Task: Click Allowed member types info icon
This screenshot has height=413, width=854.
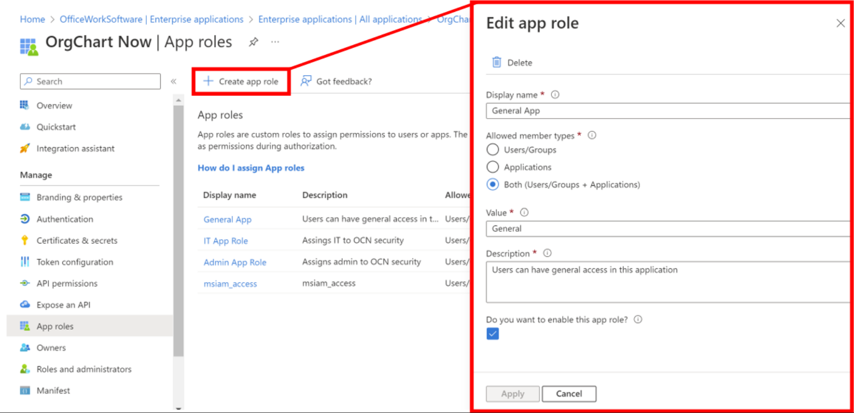Action: click(x=592, y=135)
